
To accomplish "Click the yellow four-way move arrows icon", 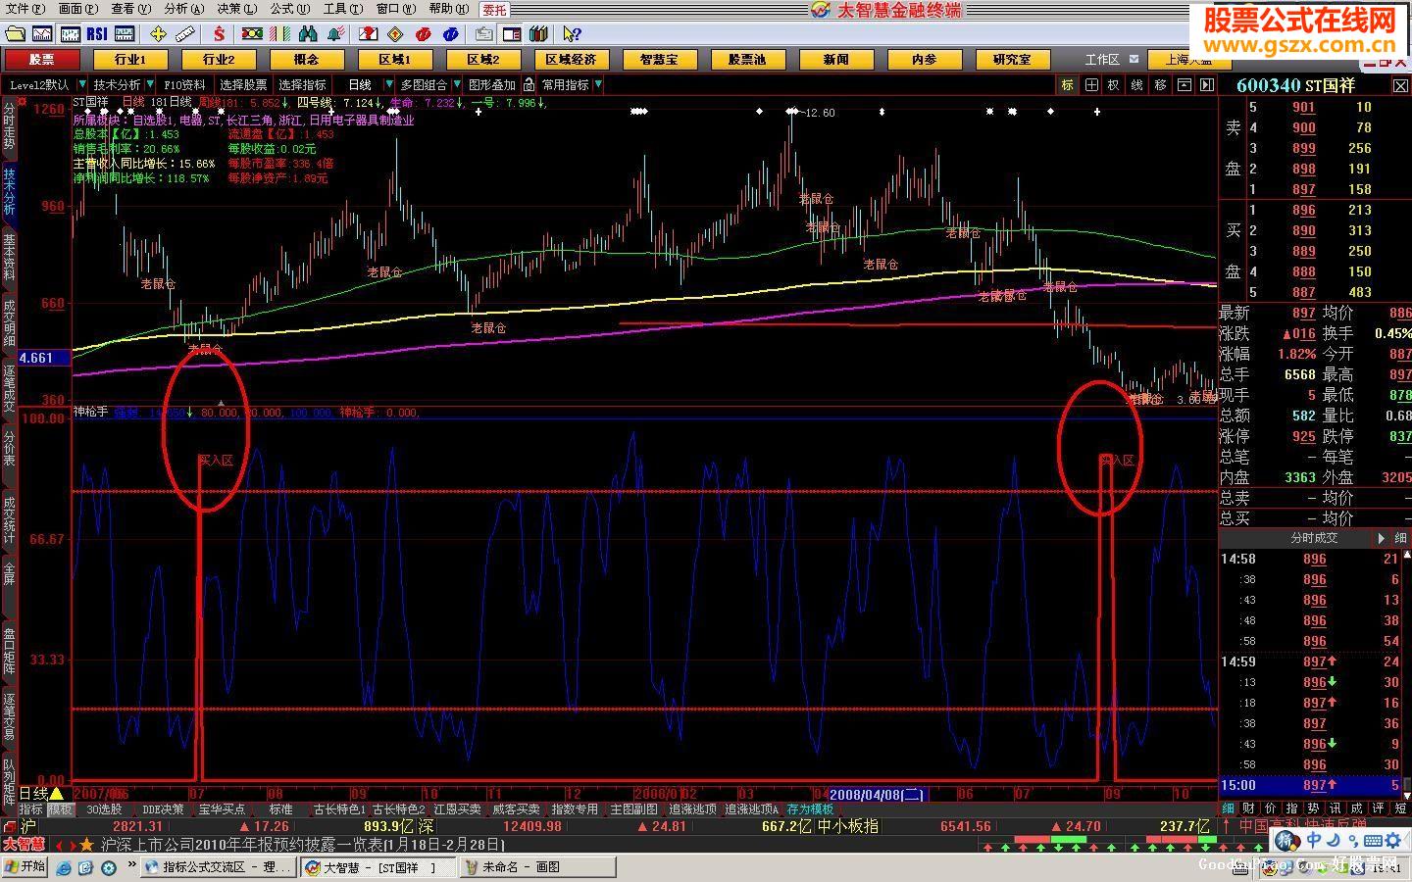I will [x=158, y=34].
